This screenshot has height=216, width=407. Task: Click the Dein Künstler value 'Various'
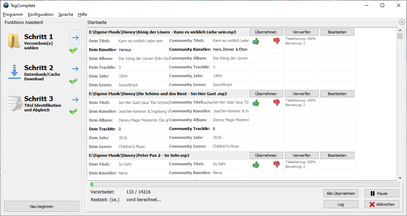point(125,50)
